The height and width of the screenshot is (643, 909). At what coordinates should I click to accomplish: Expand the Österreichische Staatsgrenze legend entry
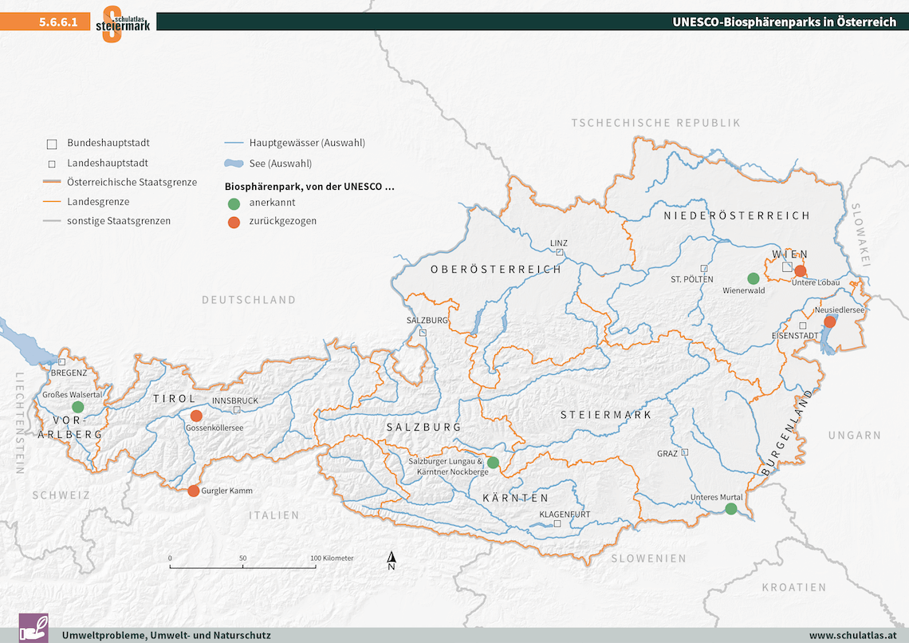52,182
